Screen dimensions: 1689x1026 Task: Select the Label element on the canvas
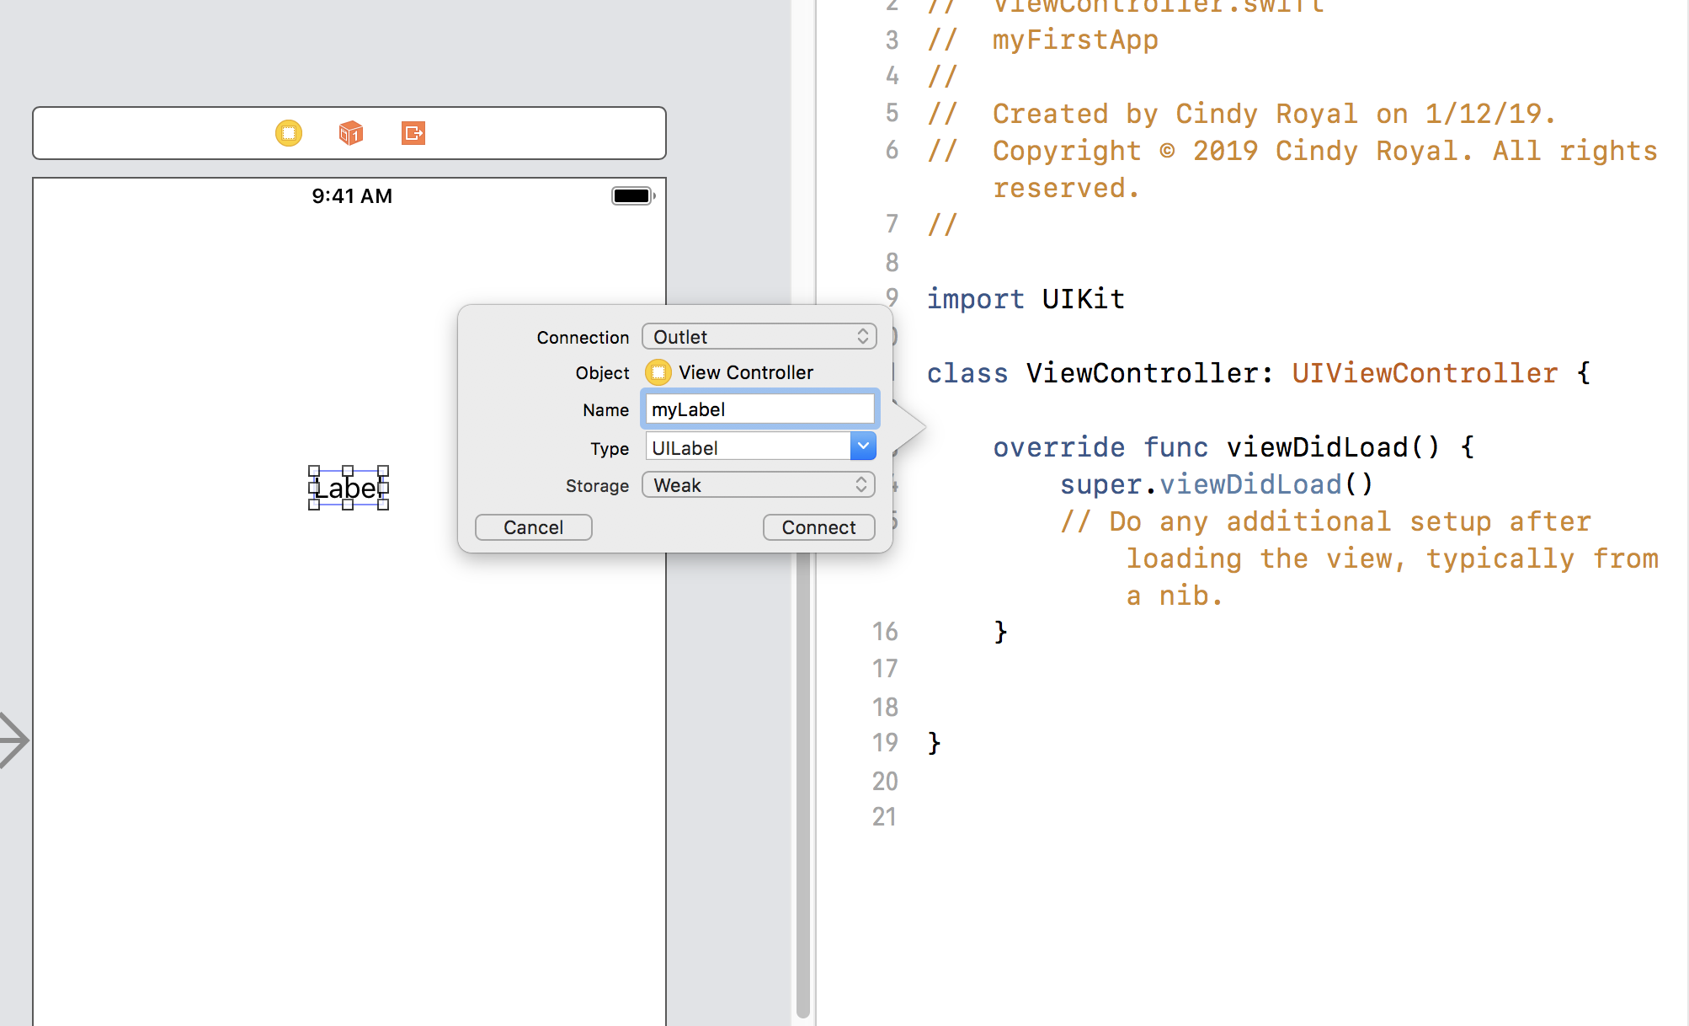(349, 488)
